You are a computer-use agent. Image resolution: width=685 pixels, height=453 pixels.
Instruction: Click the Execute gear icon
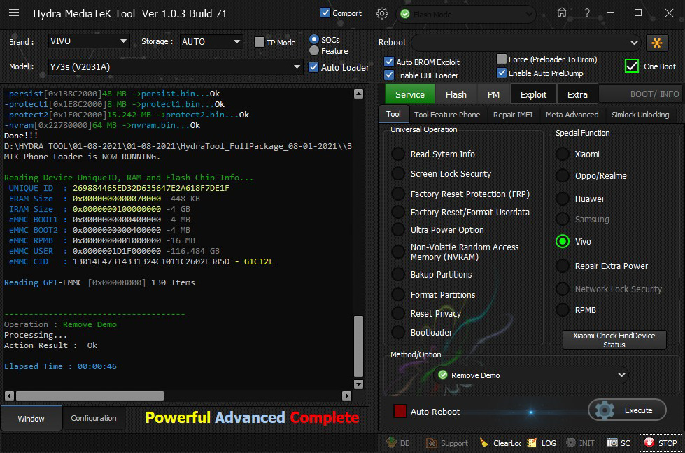605,410
